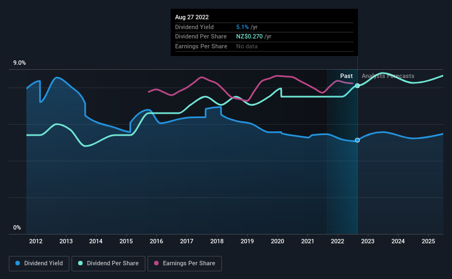The height and width of the screenshot is (279, 452).
Task: Click the Past section label
Action: [x=346, y=76]
